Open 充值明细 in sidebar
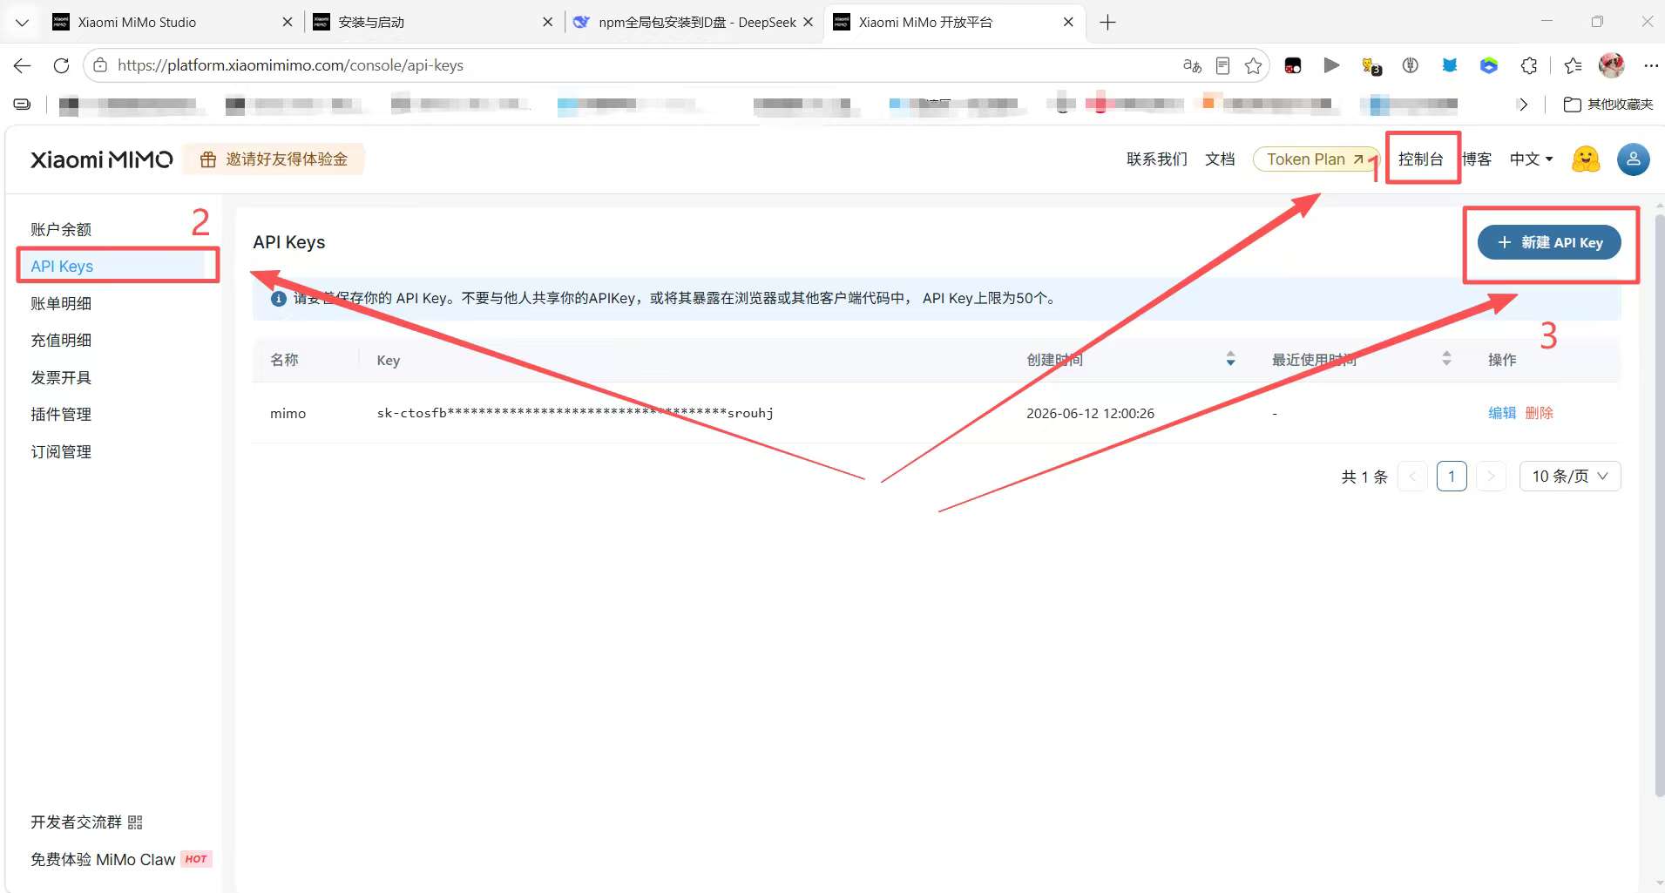 point(61,341)
